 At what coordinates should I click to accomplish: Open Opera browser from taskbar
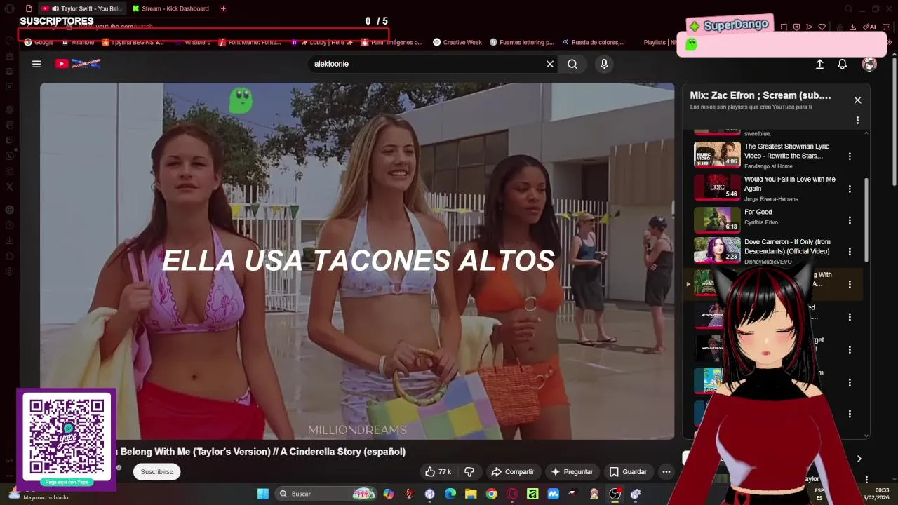(x=512, y=494)
